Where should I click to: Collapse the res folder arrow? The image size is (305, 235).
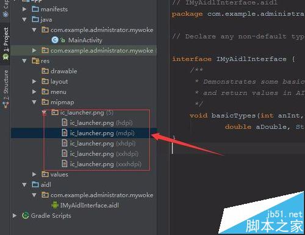pos(24,60)
